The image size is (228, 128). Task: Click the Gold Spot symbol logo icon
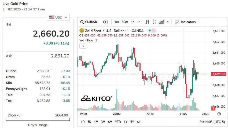coord(82,31)
